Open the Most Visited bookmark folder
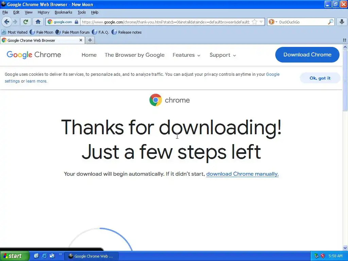Screen dimensions: 348x261 [14, 32]
